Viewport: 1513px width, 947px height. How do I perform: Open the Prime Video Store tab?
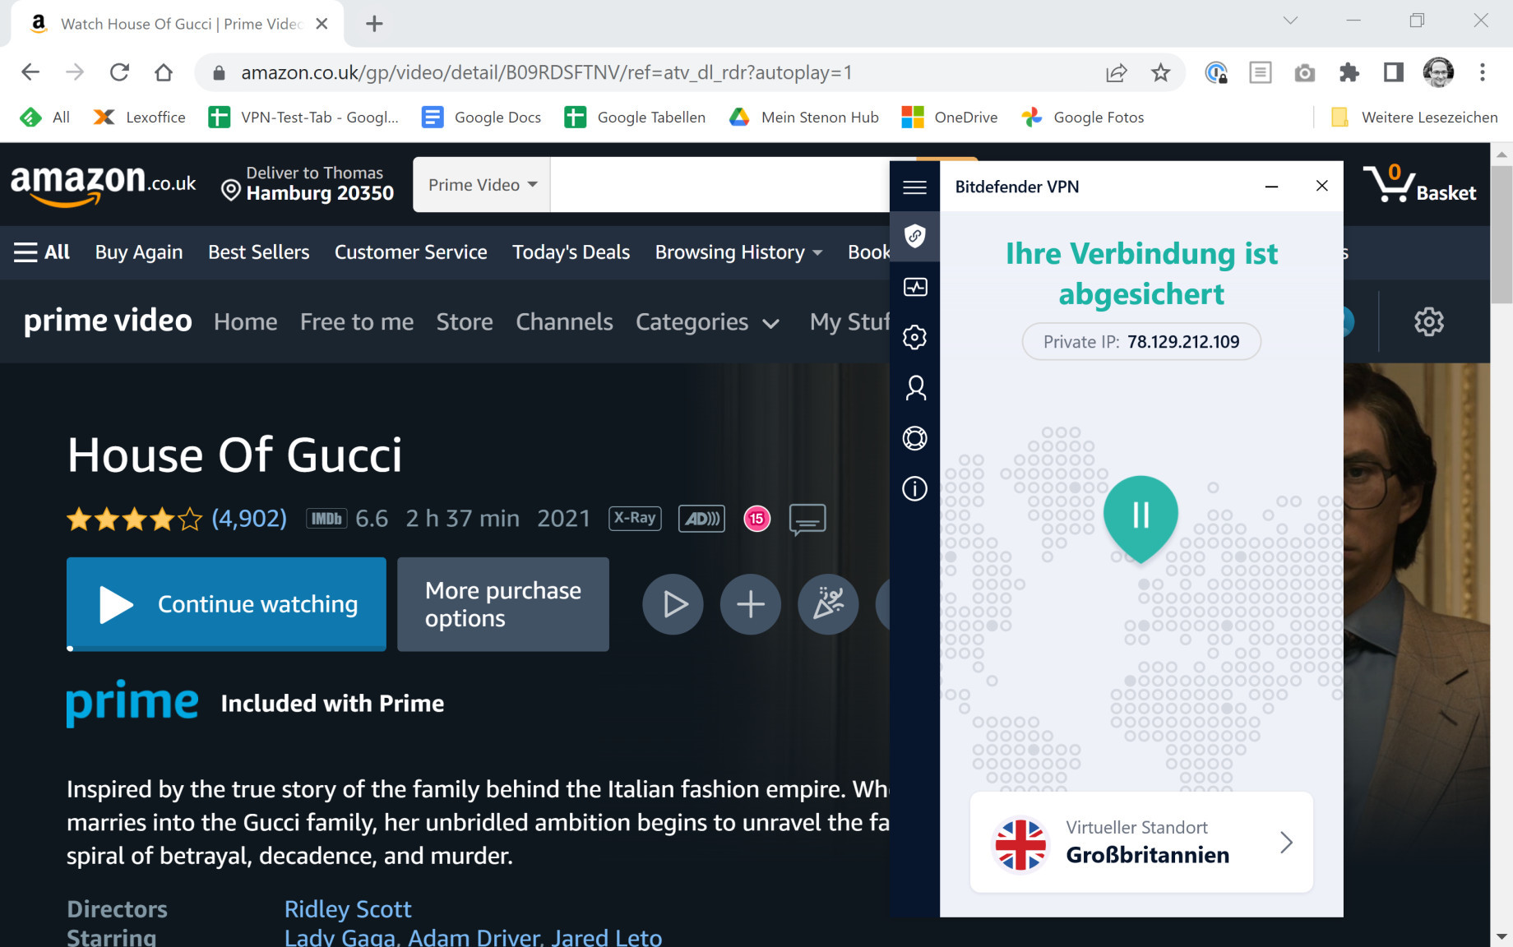(x=465, y=321)
